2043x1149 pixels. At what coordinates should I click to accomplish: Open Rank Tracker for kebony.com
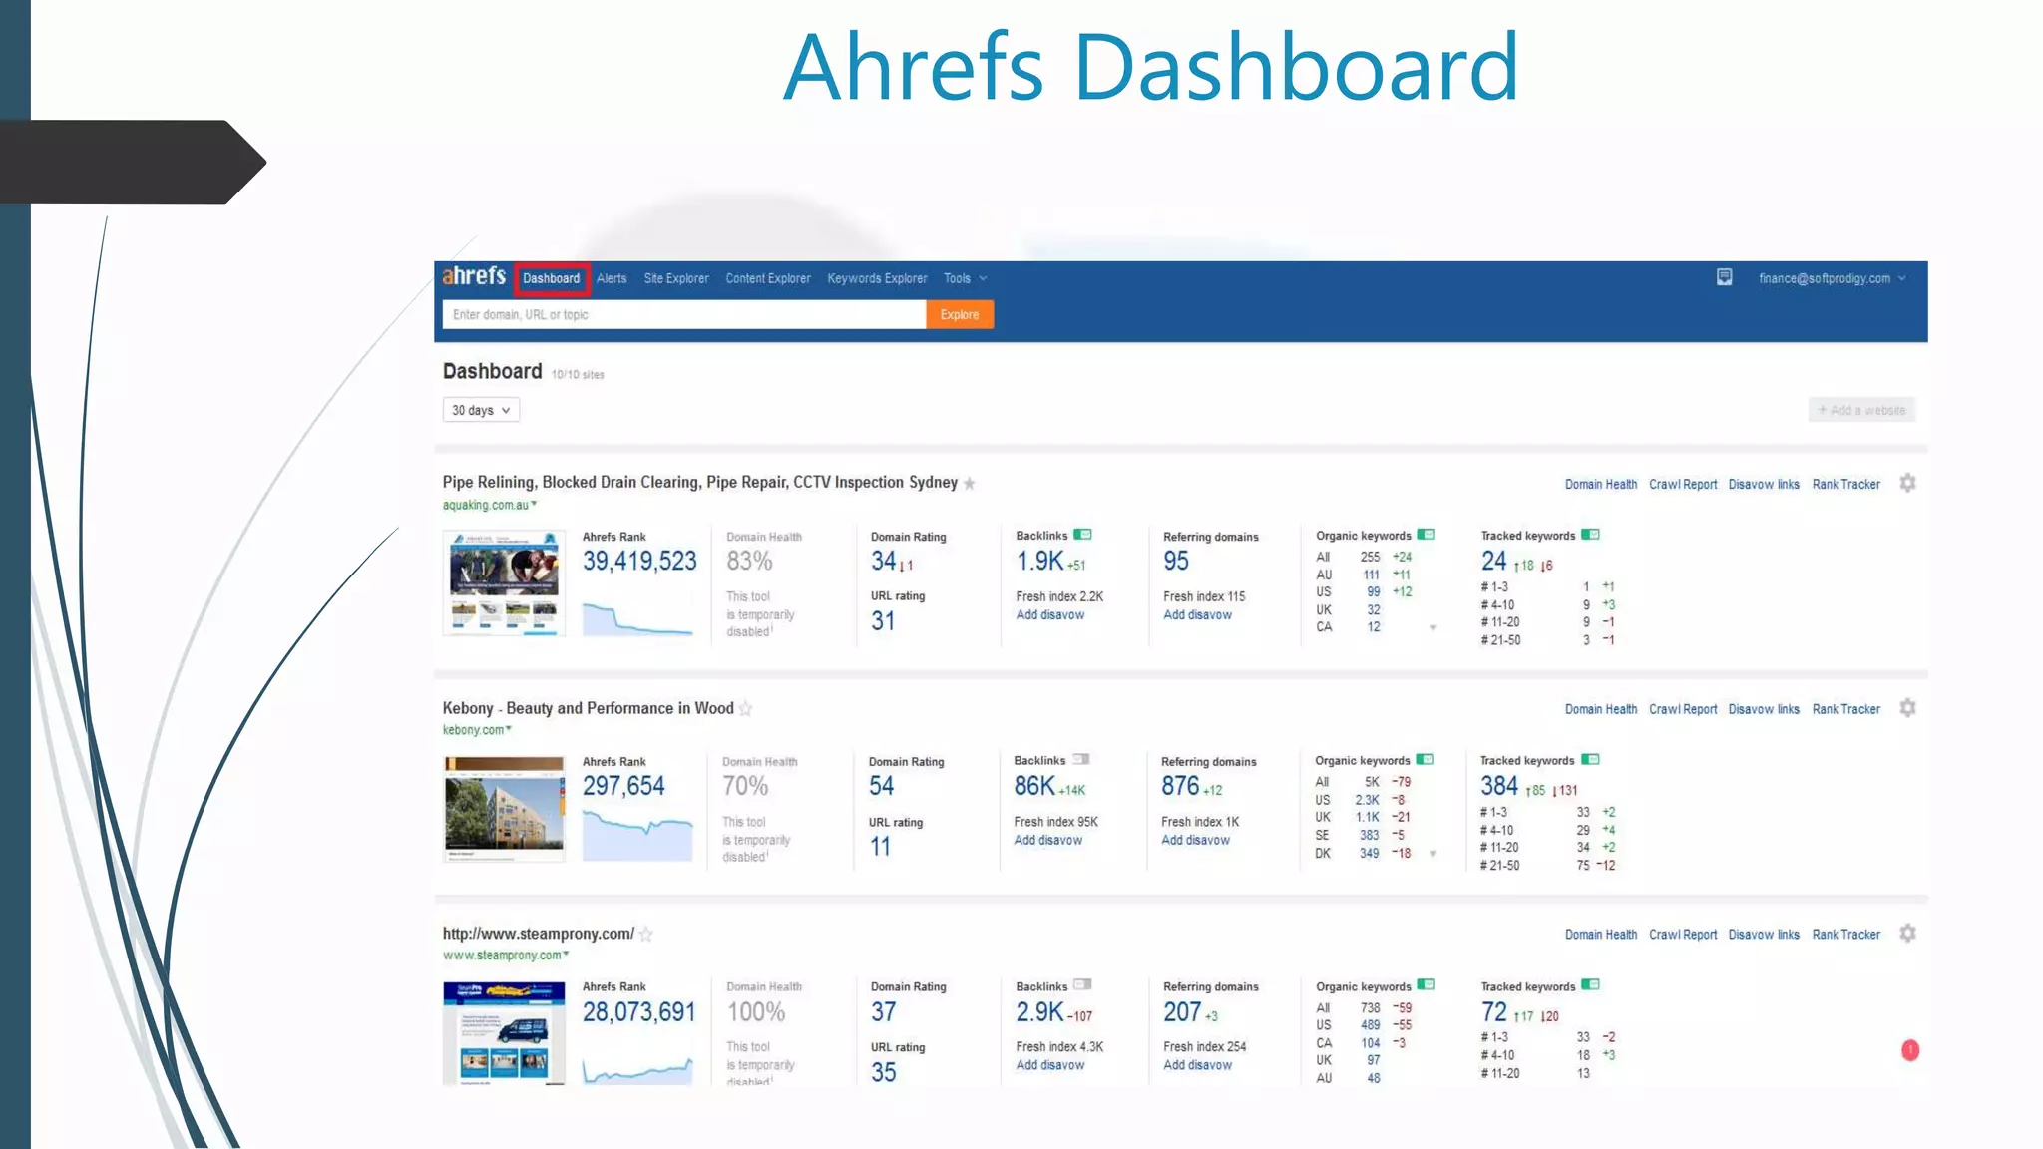tap(1845, 709)
